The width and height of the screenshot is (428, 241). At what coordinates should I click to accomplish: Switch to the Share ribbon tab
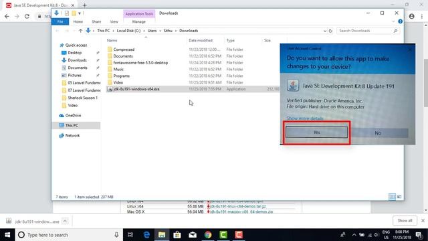(x=96, y=21)
